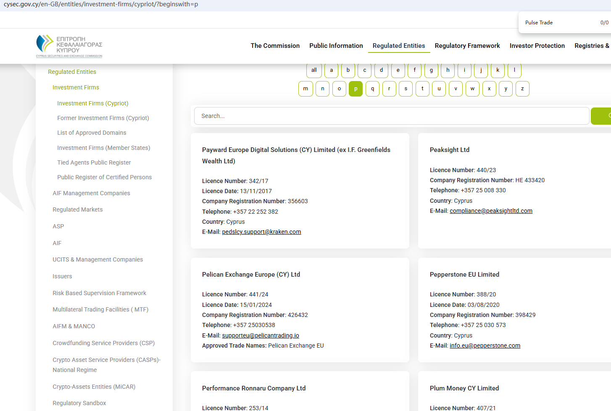
Task: Type in the Search field
Action: 391,116
